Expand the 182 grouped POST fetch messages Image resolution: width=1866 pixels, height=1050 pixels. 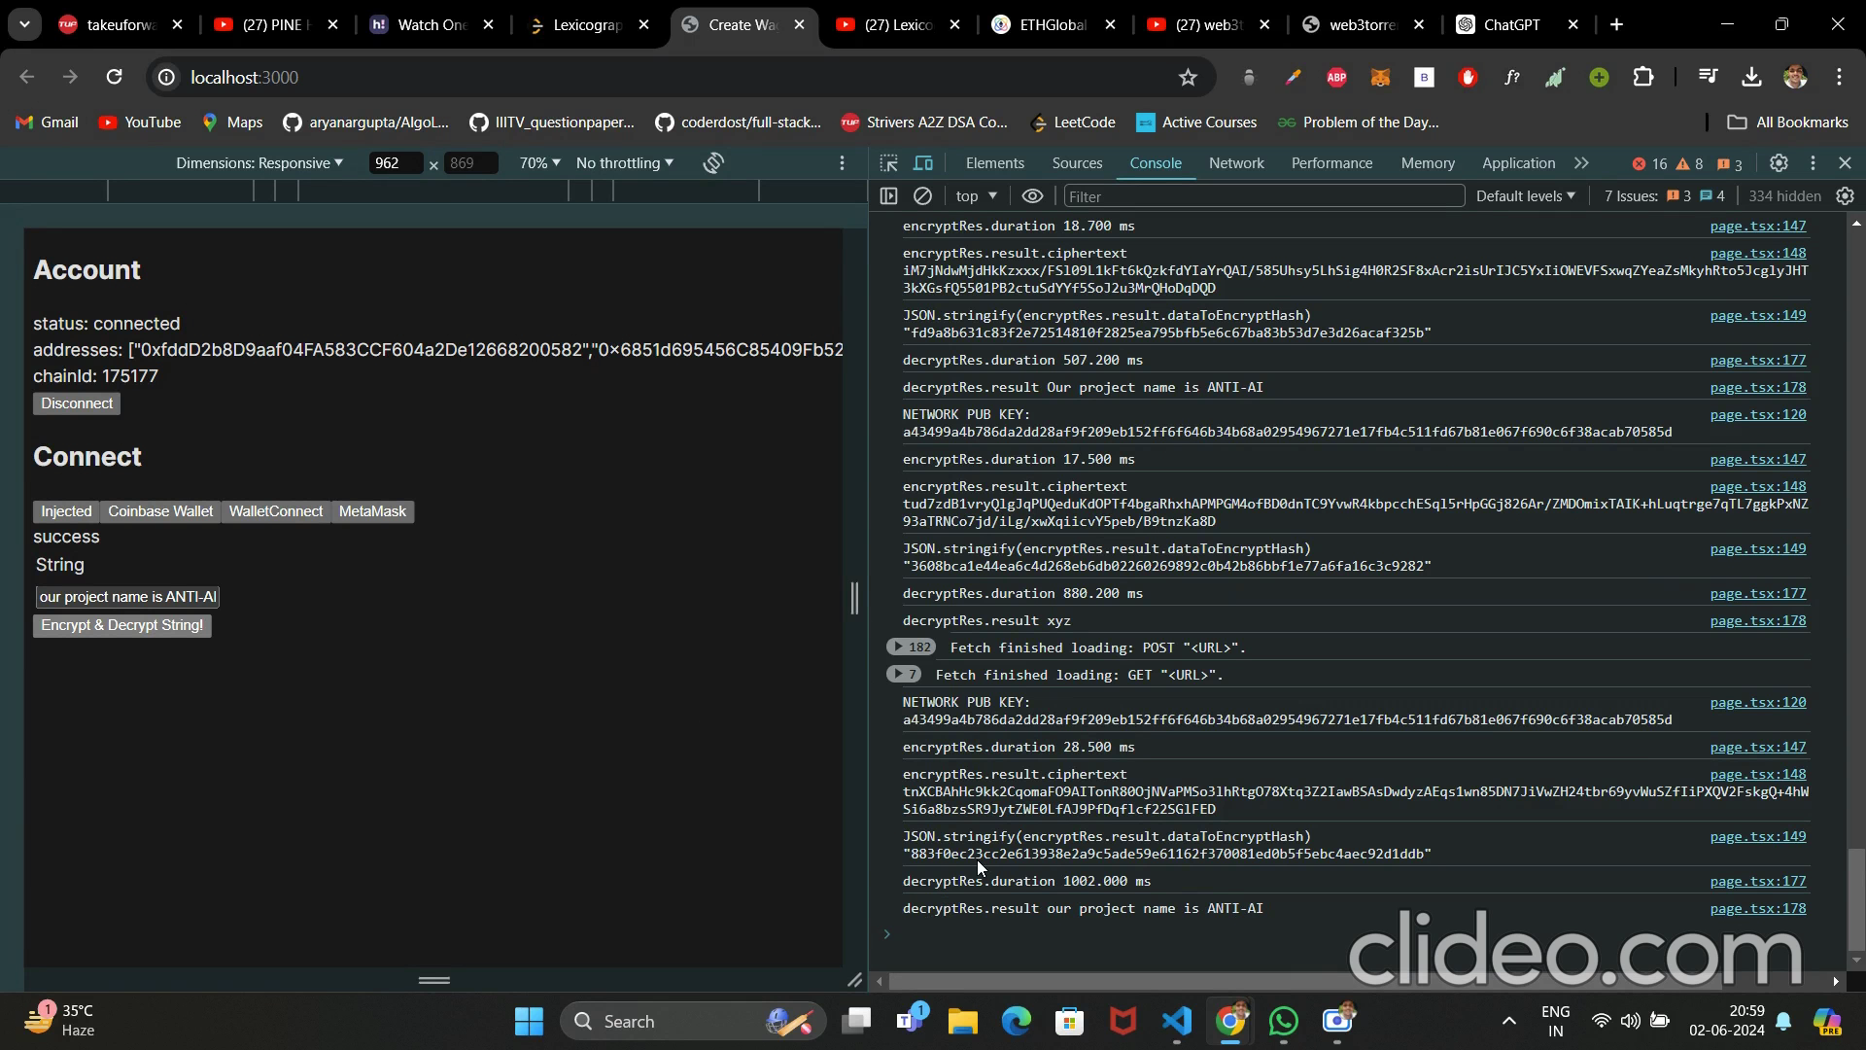[x=911, y=647]
